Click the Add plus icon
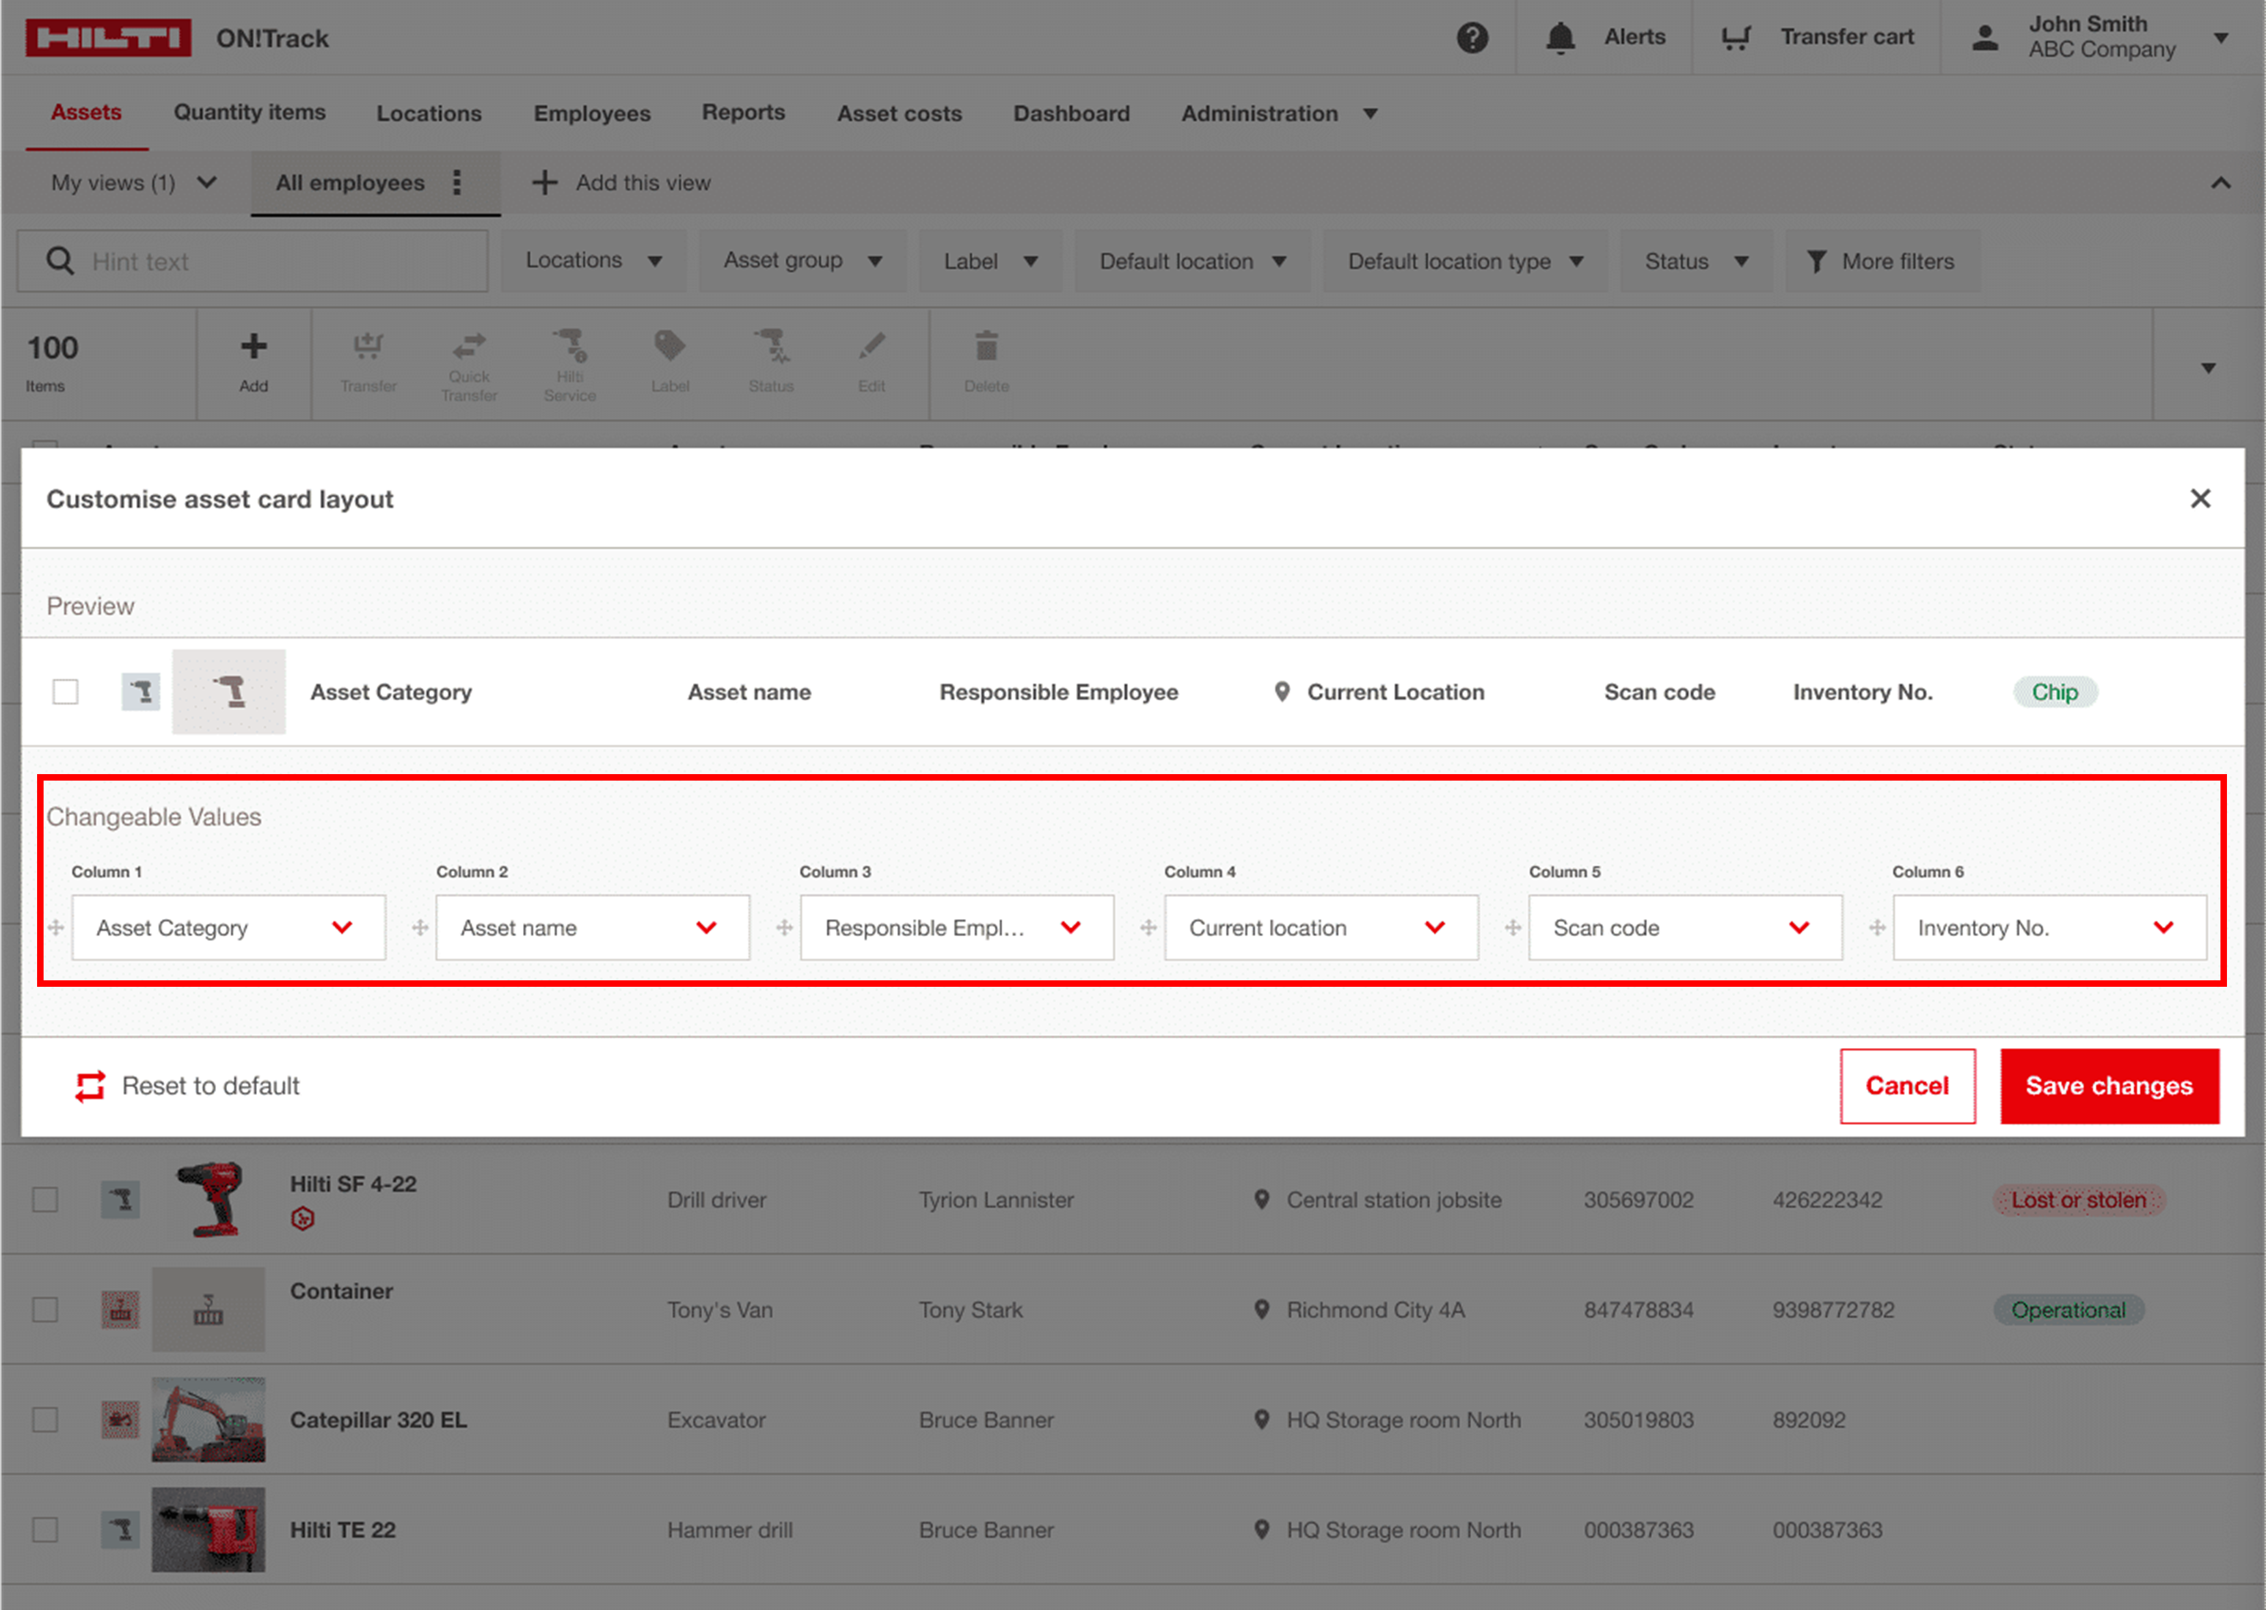This screenshot has width=2266, height=1610. coord(254,346)
